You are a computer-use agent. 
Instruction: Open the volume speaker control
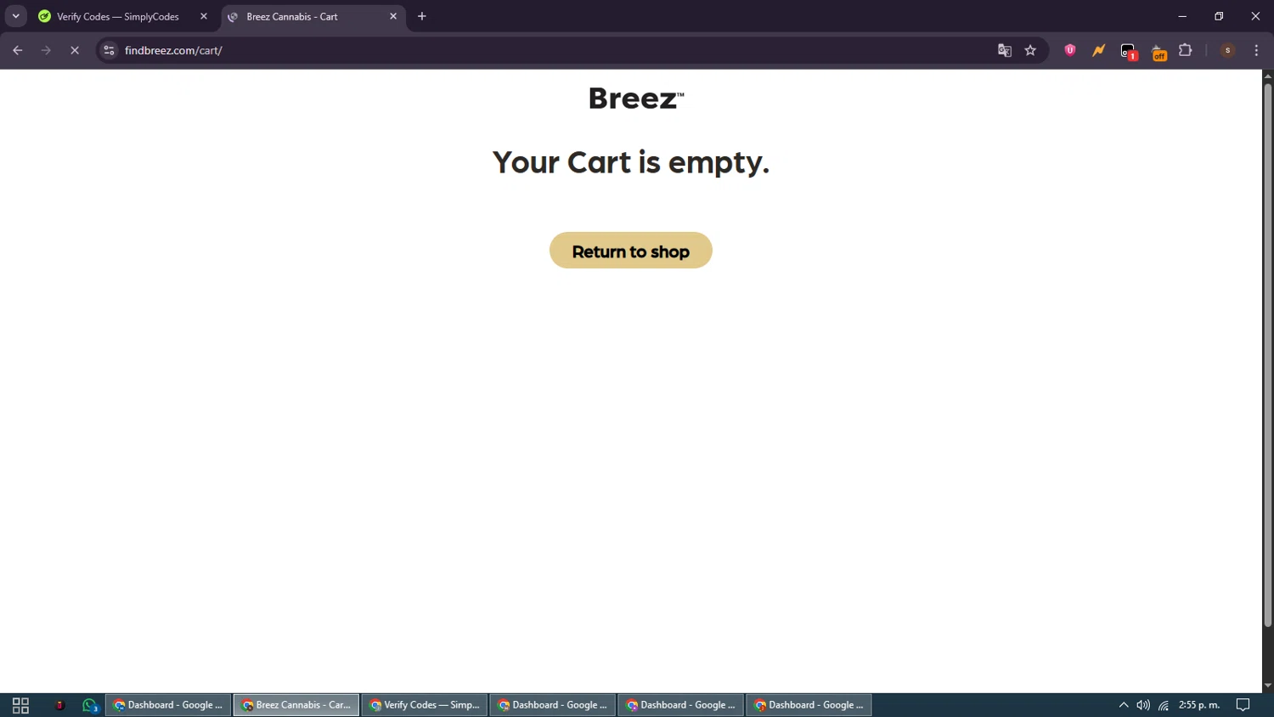pyautogui.click(x=1143, y=705)
